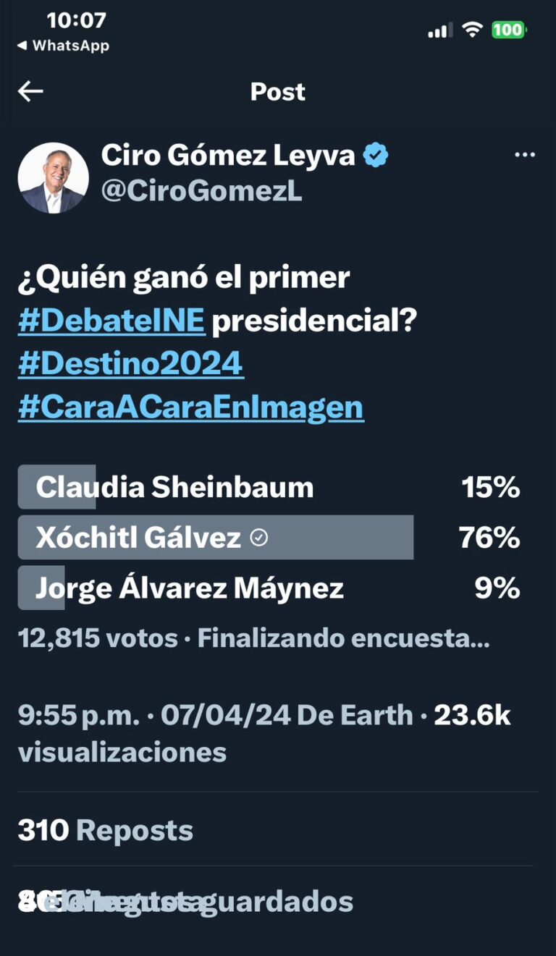This screenshot has width=556, height=956.
Task: Open Ciro Gómez Leyva's profile picture
Action: point(53,177)
